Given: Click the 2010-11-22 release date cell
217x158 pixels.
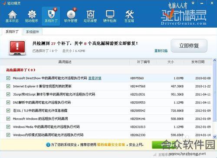Looking at the screenshot, I should point(203,86).
